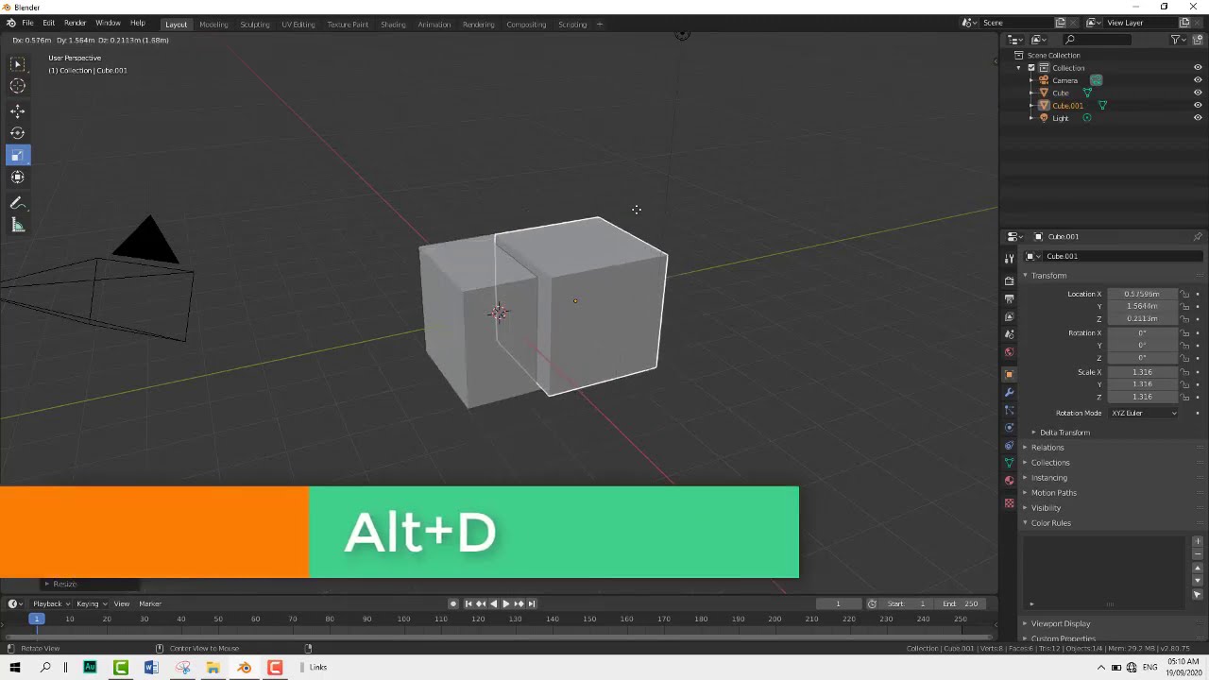The image size is (1209, 680).
Task: Open the Texture properties checker icon
Action: point(1009,502)
